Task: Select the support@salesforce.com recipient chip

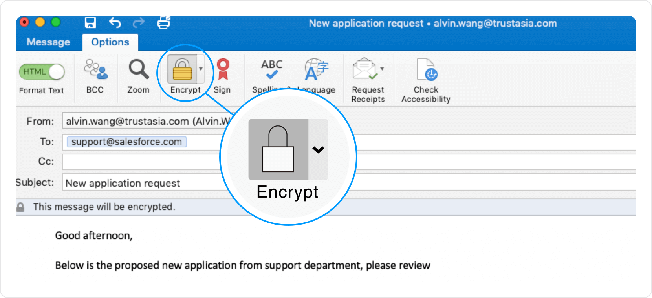Action: pos(126,142)
